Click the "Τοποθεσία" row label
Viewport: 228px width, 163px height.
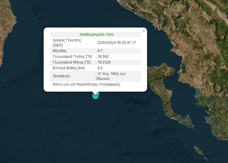tap(61, 76)
